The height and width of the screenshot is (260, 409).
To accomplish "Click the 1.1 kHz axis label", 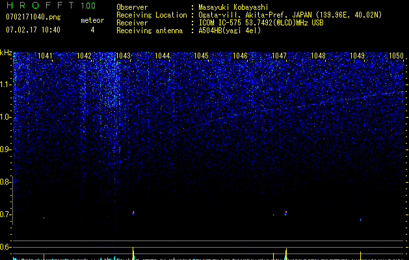I will point(5,84).
